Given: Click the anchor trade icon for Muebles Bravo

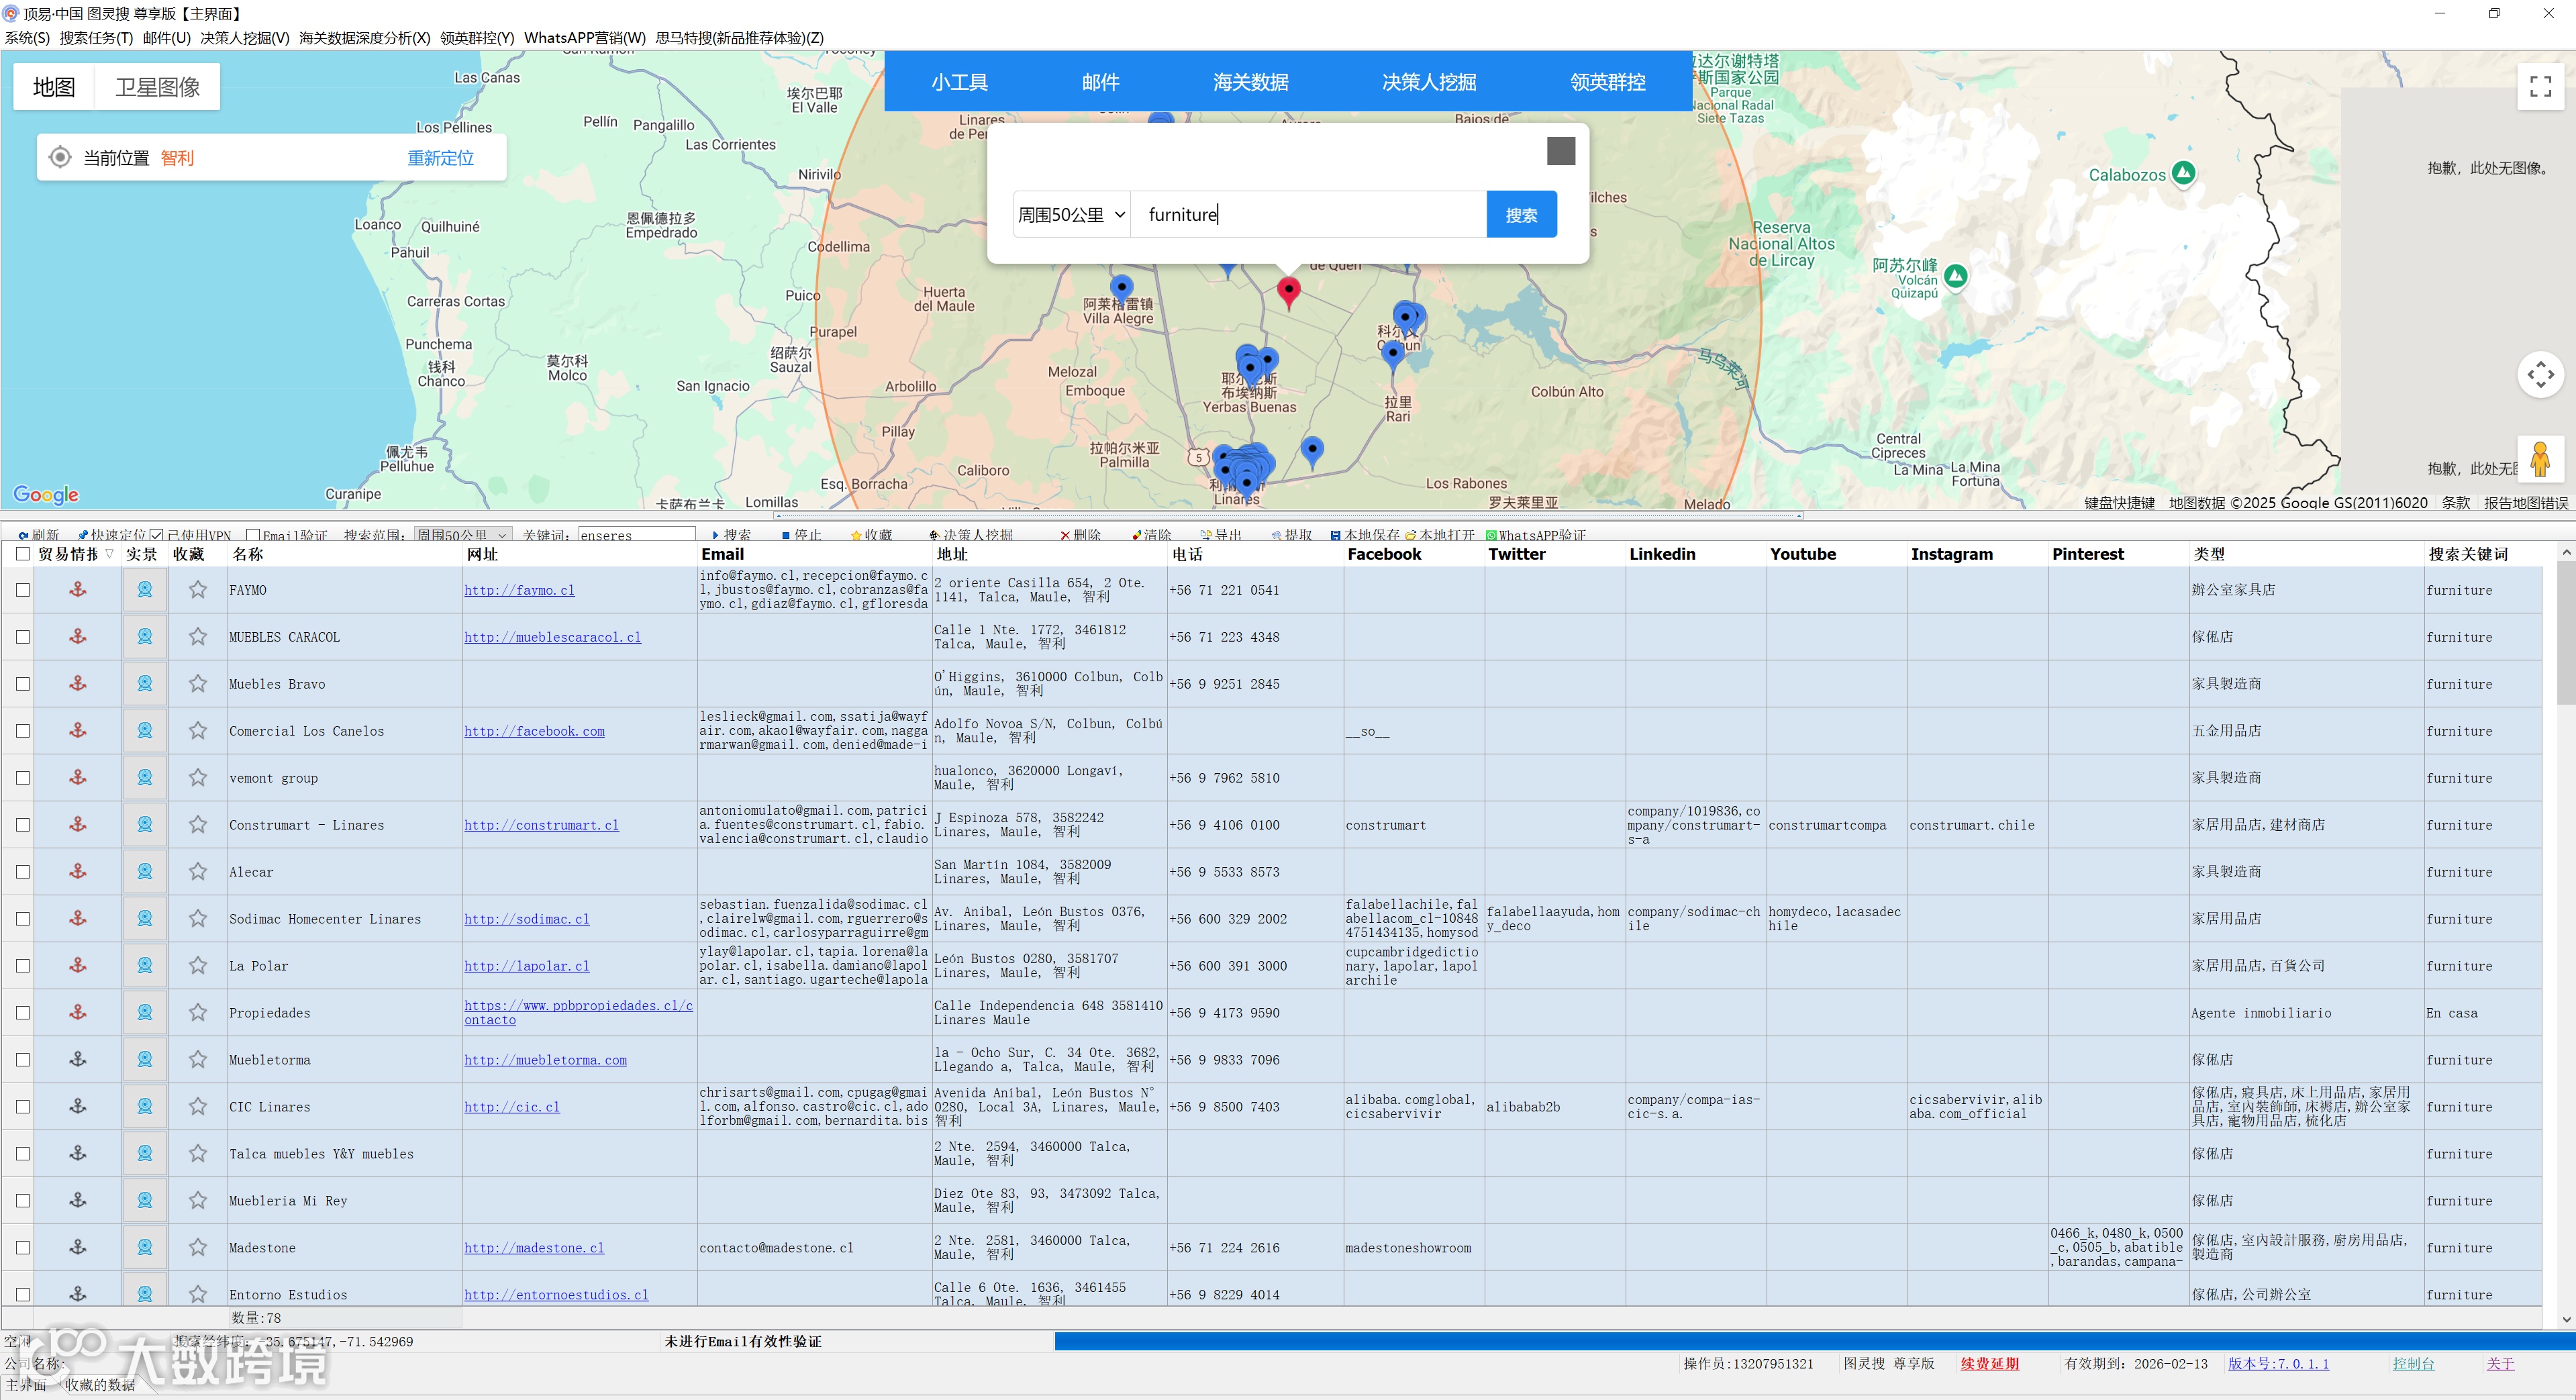Looking at the screenshot, I should [78, 684].
